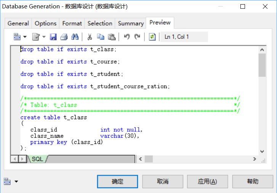Click the 'primary key (class_id)' line
Screen dimensions: 277x193
coord(67,142)
